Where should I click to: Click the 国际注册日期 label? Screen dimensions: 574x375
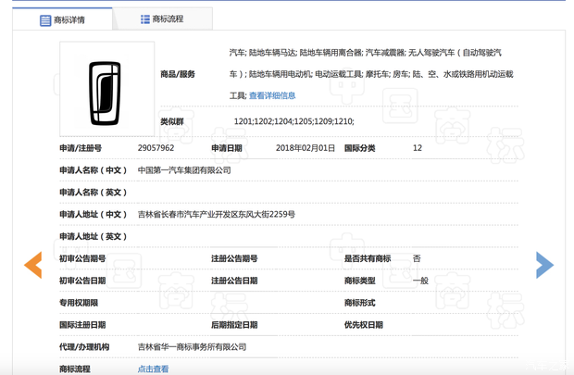(82, 325)
